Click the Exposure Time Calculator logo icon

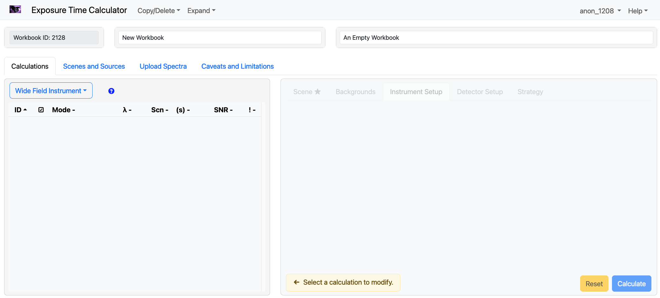click(15, 10)
